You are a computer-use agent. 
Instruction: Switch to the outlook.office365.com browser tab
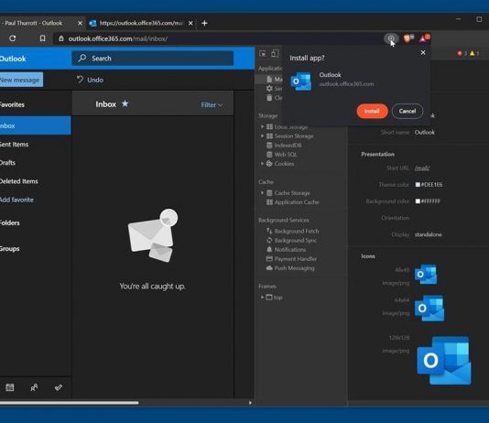140,23
